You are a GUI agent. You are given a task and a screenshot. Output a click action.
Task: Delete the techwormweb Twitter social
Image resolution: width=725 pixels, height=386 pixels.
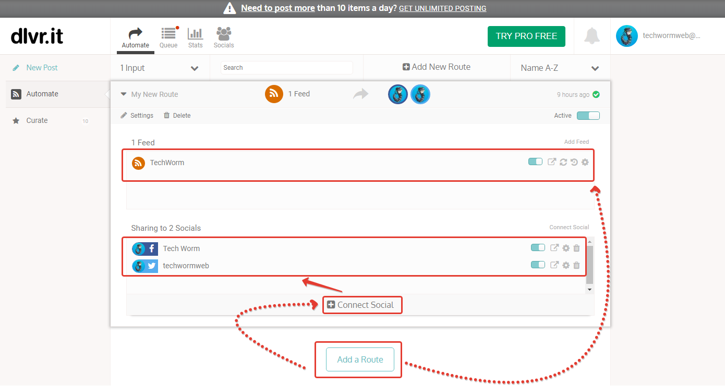(576, 265)
